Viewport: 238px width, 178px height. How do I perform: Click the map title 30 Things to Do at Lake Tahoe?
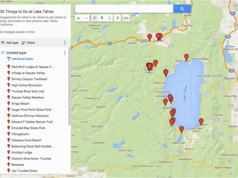[27, 11]
